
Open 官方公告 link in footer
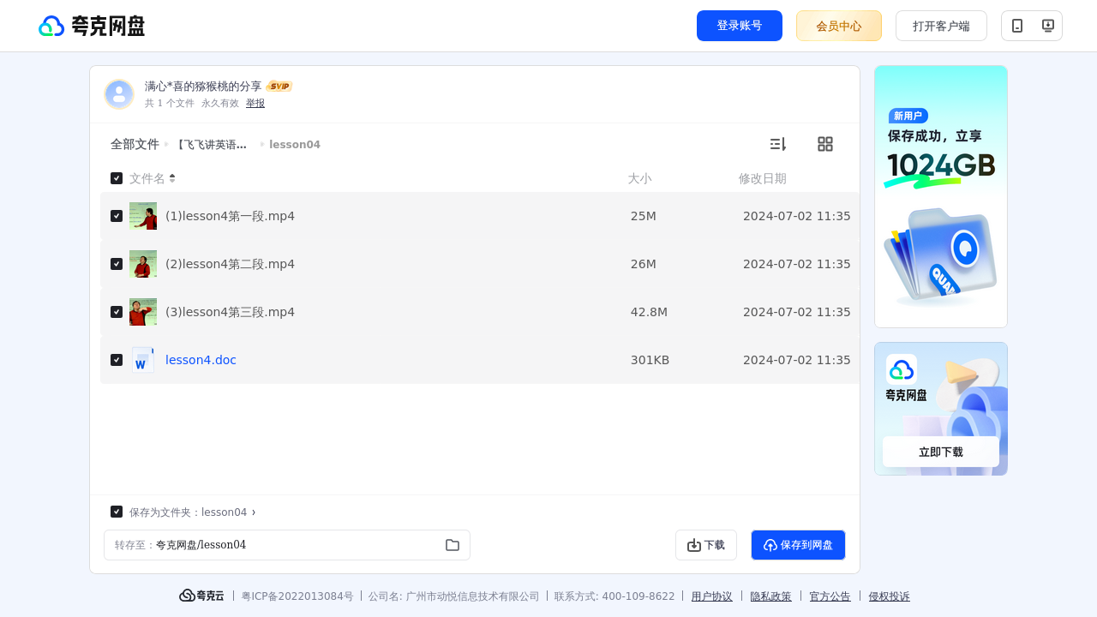point(830,596)
